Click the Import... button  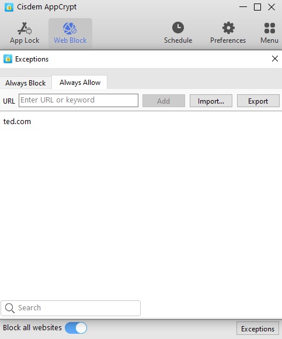211,101
